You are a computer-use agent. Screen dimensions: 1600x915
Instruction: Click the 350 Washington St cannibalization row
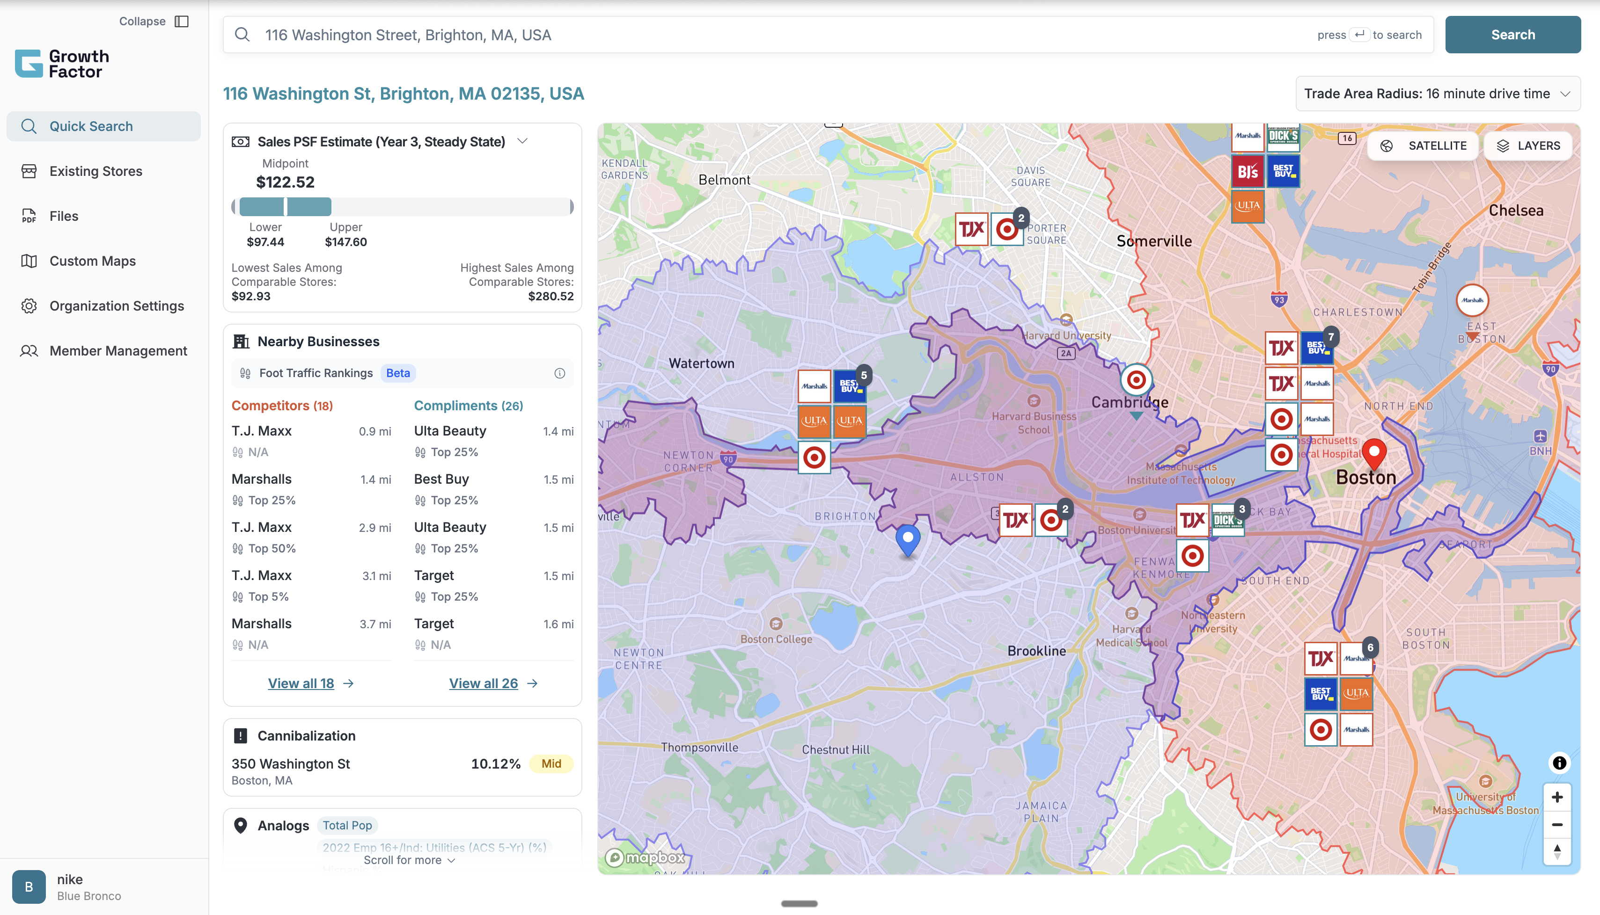403,771
